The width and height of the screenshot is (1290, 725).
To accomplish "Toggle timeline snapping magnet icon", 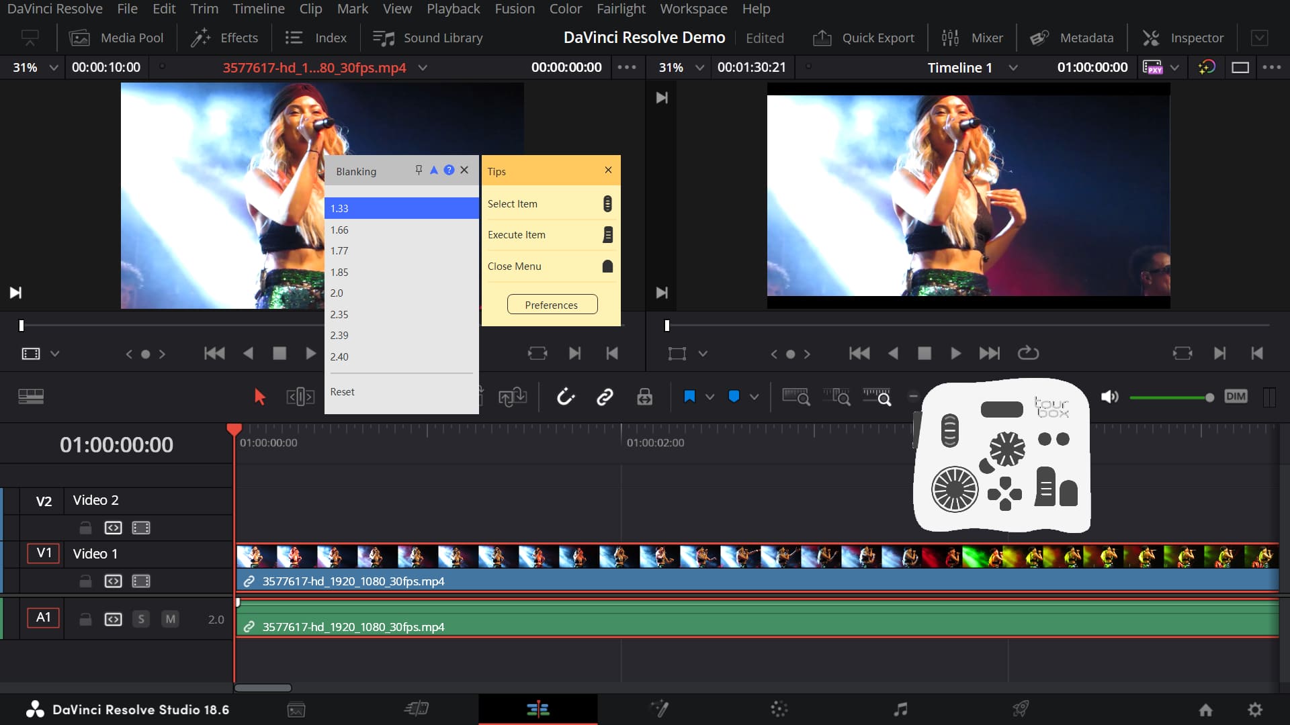I will click(566, 397).
